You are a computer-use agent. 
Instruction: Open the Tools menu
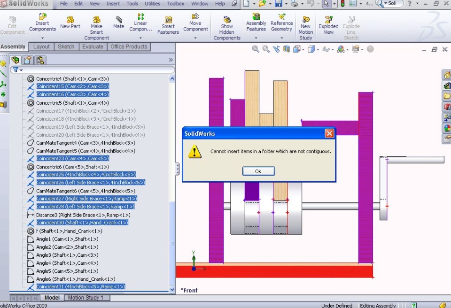[x=132, y=4]
